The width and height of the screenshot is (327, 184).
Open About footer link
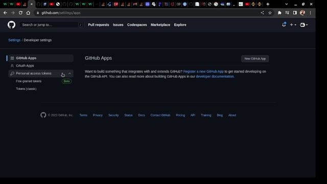(x=232, y=115)
